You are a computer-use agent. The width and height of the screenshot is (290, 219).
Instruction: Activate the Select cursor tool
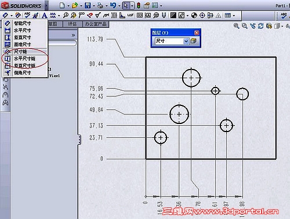126,5
